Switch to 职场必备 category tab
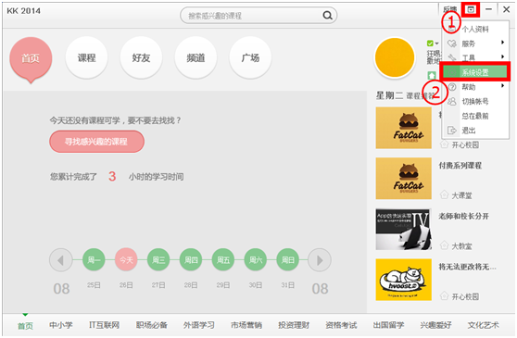 tap(152, 325)
